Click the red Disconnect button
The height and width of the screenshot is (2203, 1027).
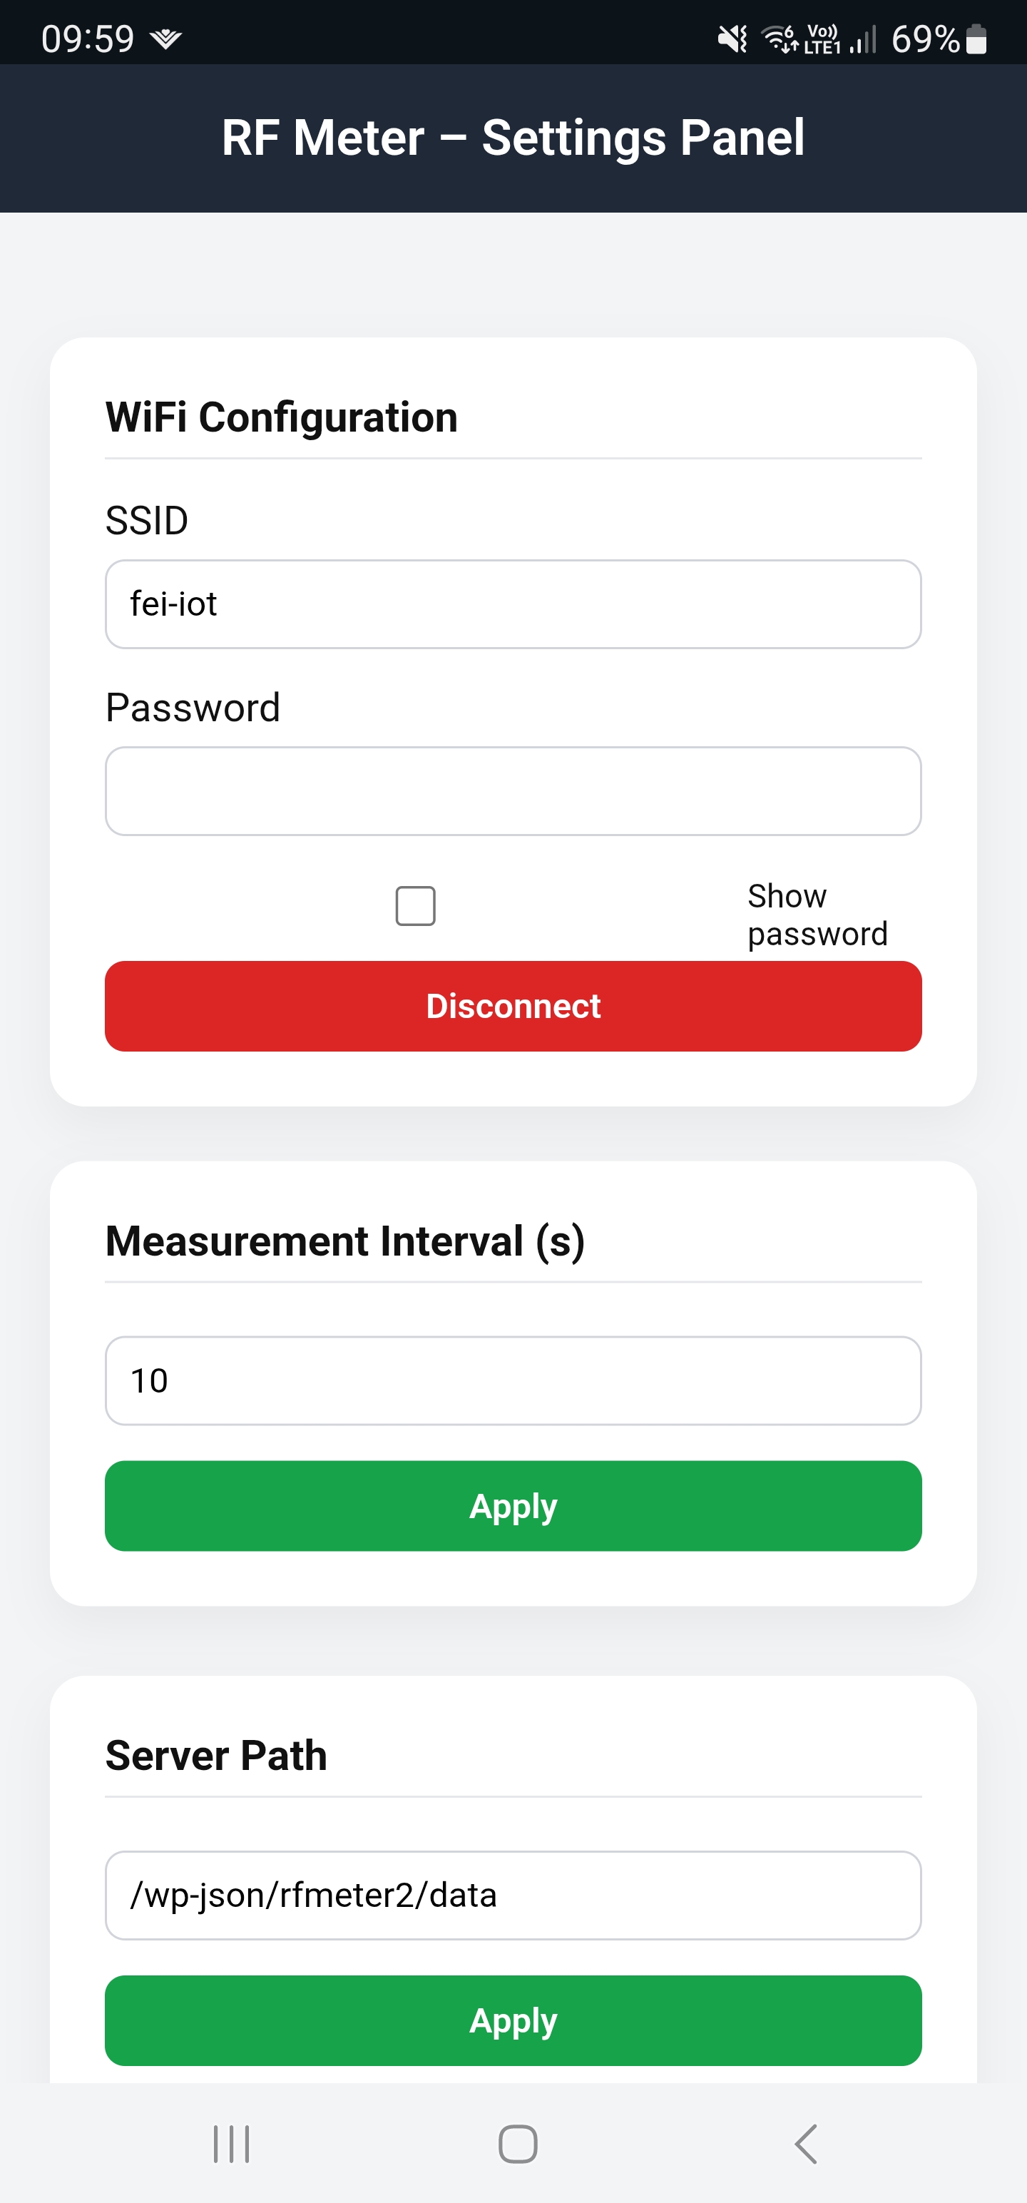513,1006
